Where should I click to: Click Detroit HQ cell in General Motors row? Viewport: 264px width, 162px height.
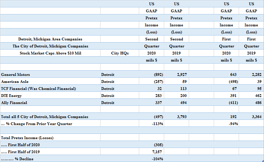pos(108,74)
